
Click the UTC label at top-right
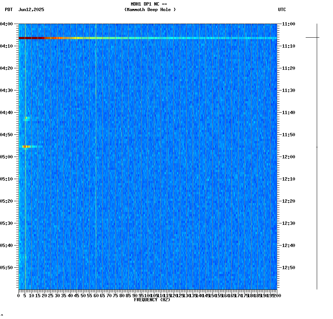pos(282,10)
